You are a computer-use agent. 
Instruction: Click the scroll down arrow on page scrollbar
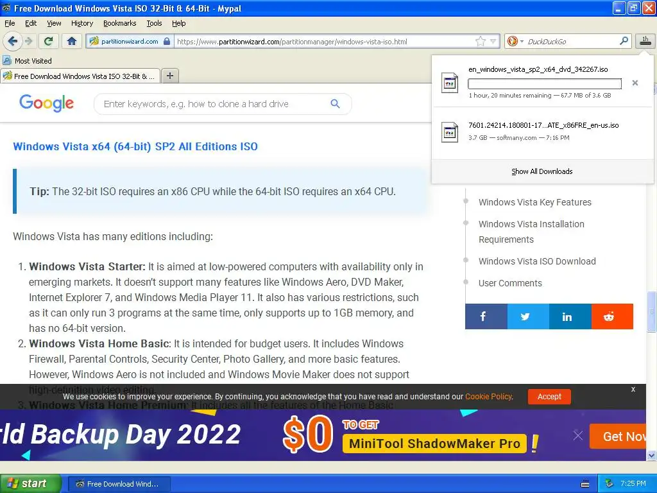(x=651, y=455)
